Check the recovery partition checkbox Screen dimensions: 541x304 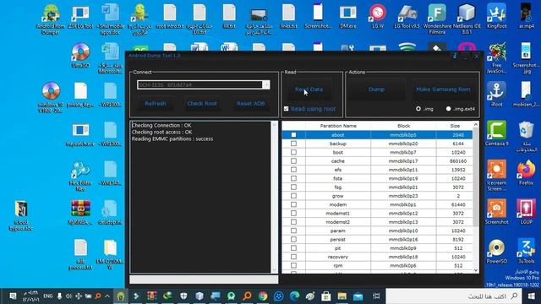293,257
